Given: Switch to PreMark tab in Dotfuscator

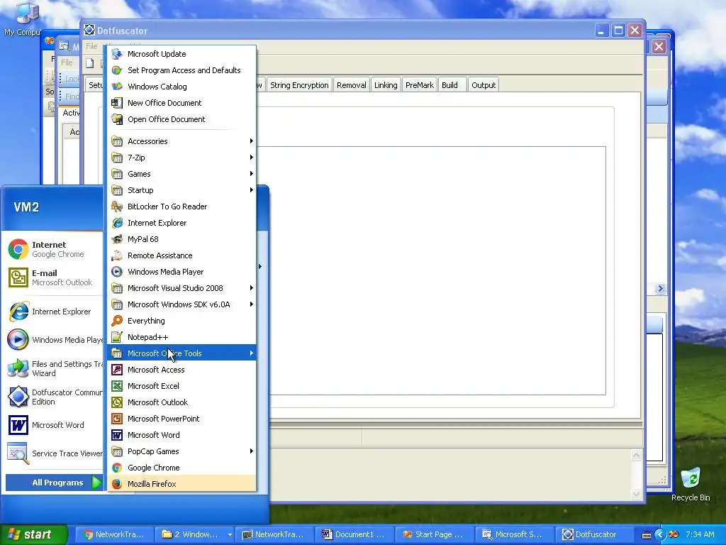Looking at the screenshot, I should pyautogui.click(x=420, y=85).
